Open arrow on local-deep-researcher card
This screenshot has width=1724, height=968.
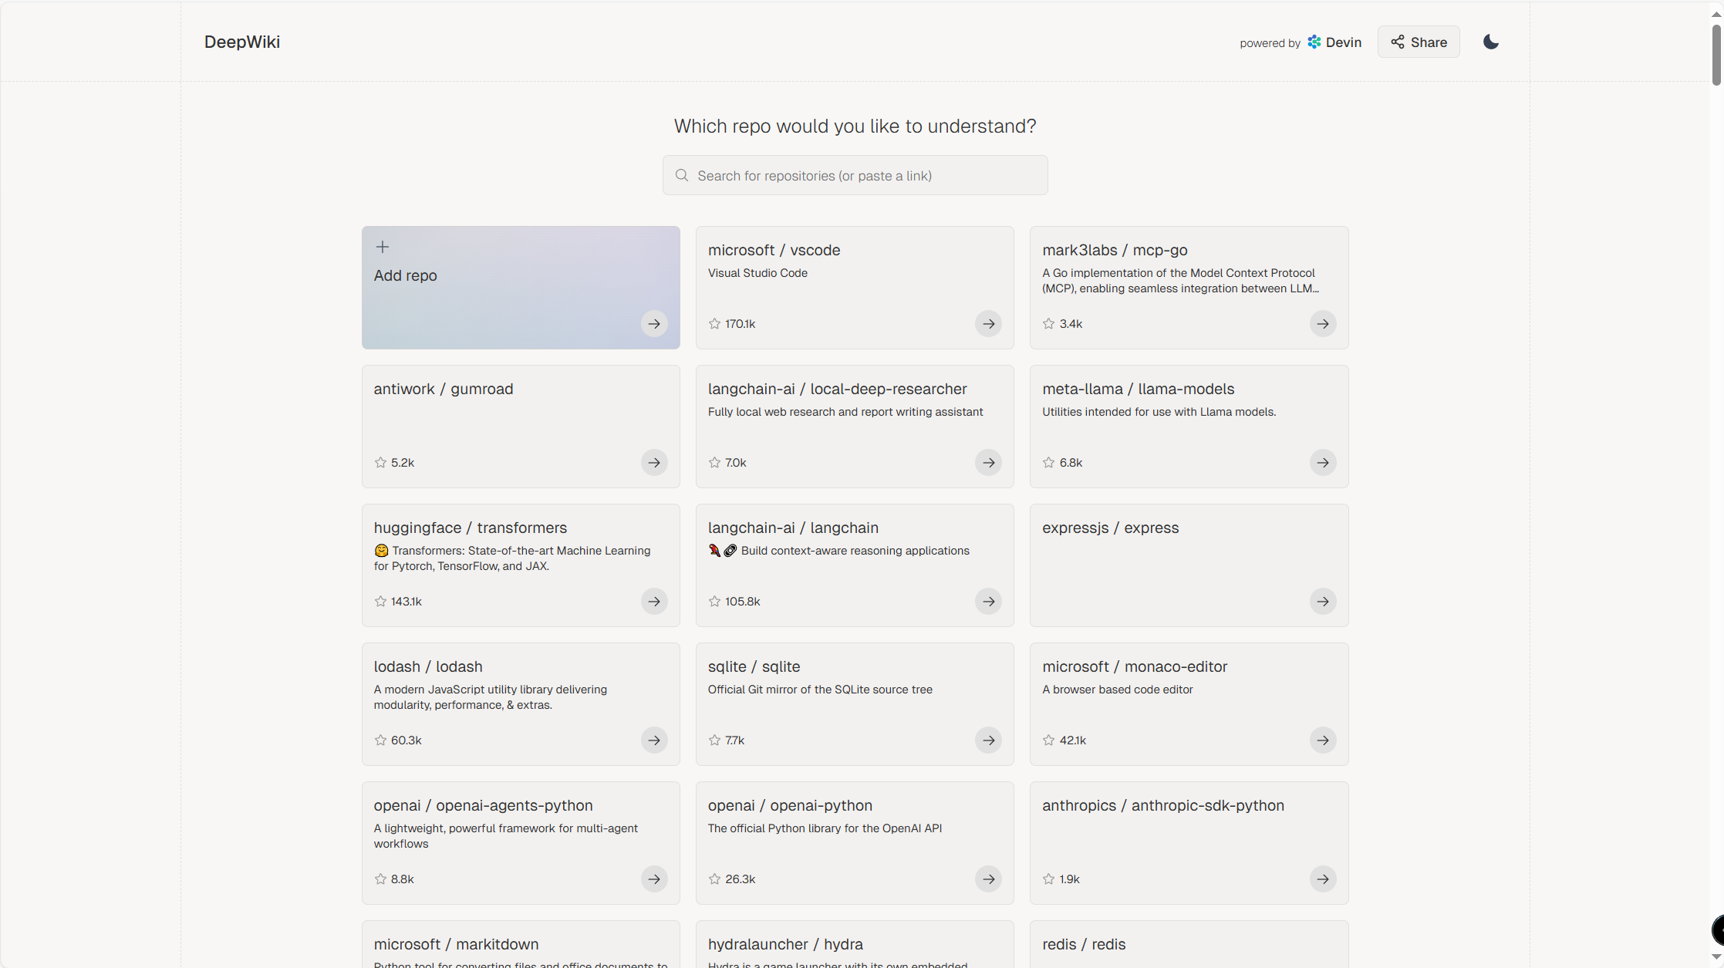pyautogui.click(x=988, y=462)
